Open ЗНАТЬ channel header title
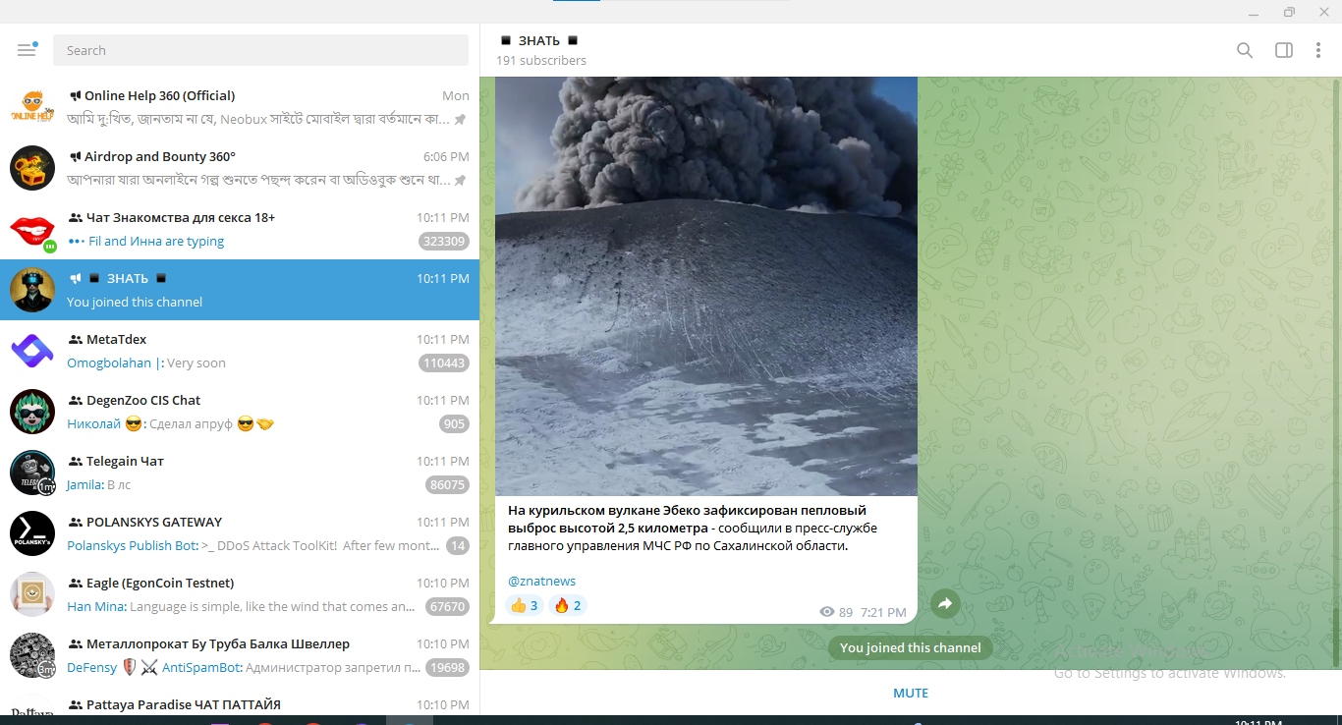Viewport: 1342px width, 725px height. click(539, 40)
